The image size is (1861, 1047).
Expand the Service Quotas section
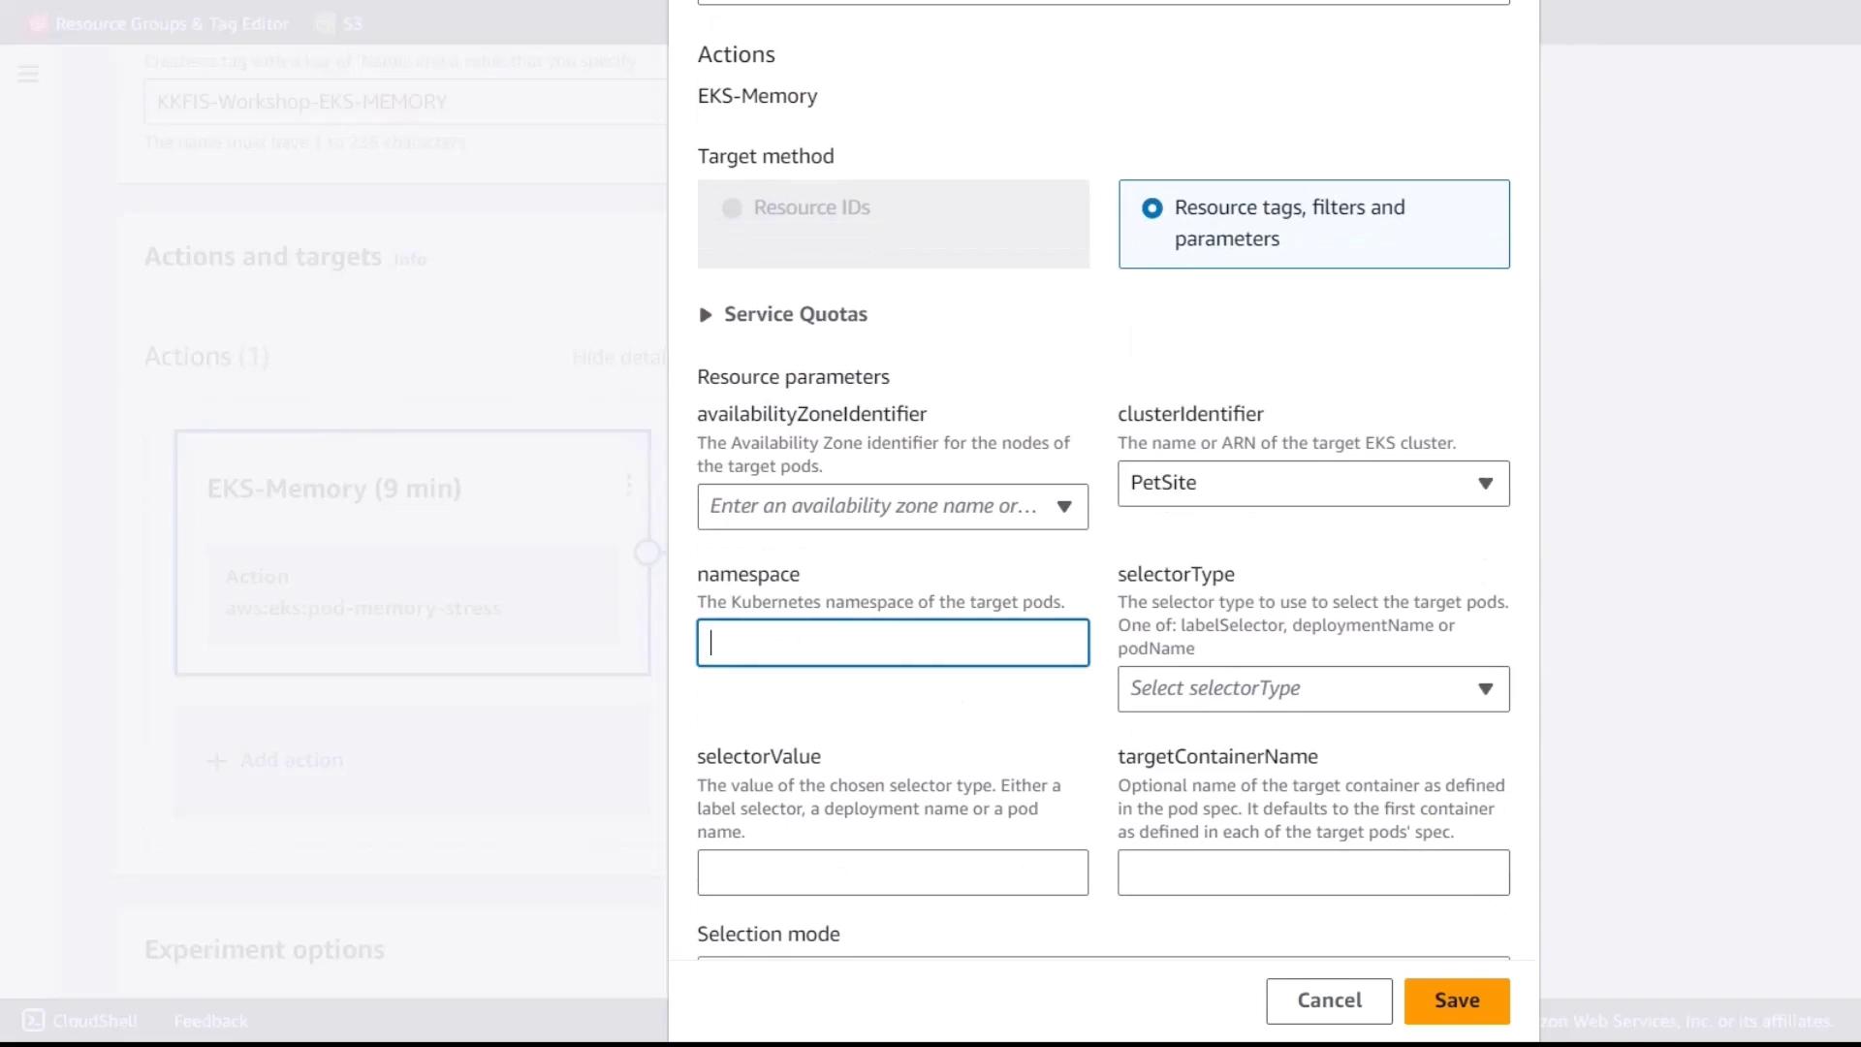point(706,315)
